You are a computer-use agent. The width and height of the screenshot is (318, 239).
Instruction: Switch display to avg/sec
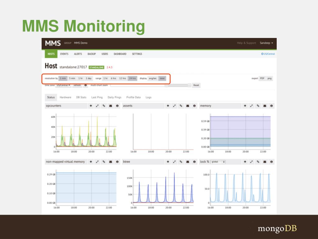153,78
